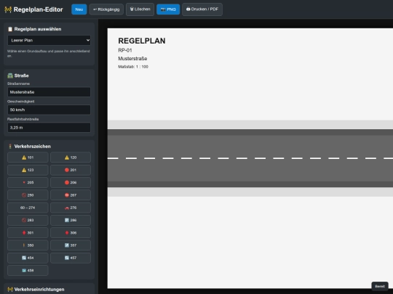Add warning sign 120
This screenshot has width=393, height=294.
tap(71, 158)
